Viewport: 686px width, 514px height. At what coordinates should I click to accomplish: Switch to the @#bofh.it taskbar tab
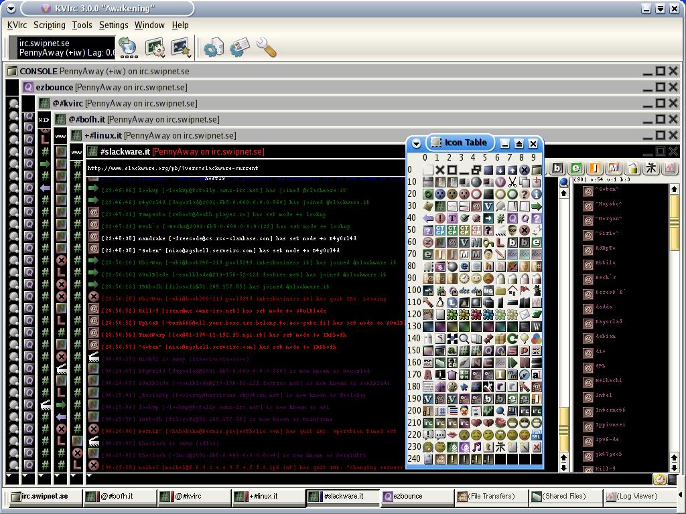[x=119, y=497]
